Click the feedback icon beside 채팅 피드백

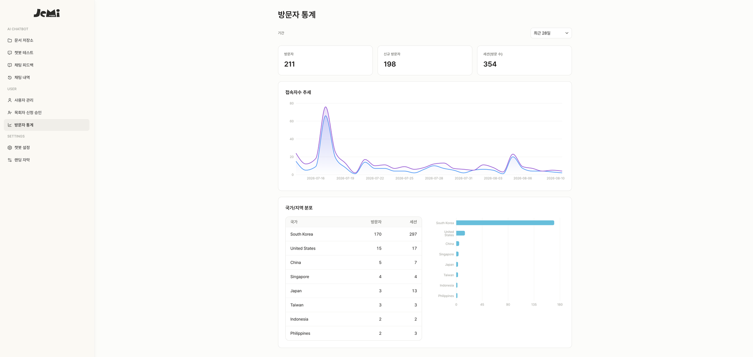point(10,65)
